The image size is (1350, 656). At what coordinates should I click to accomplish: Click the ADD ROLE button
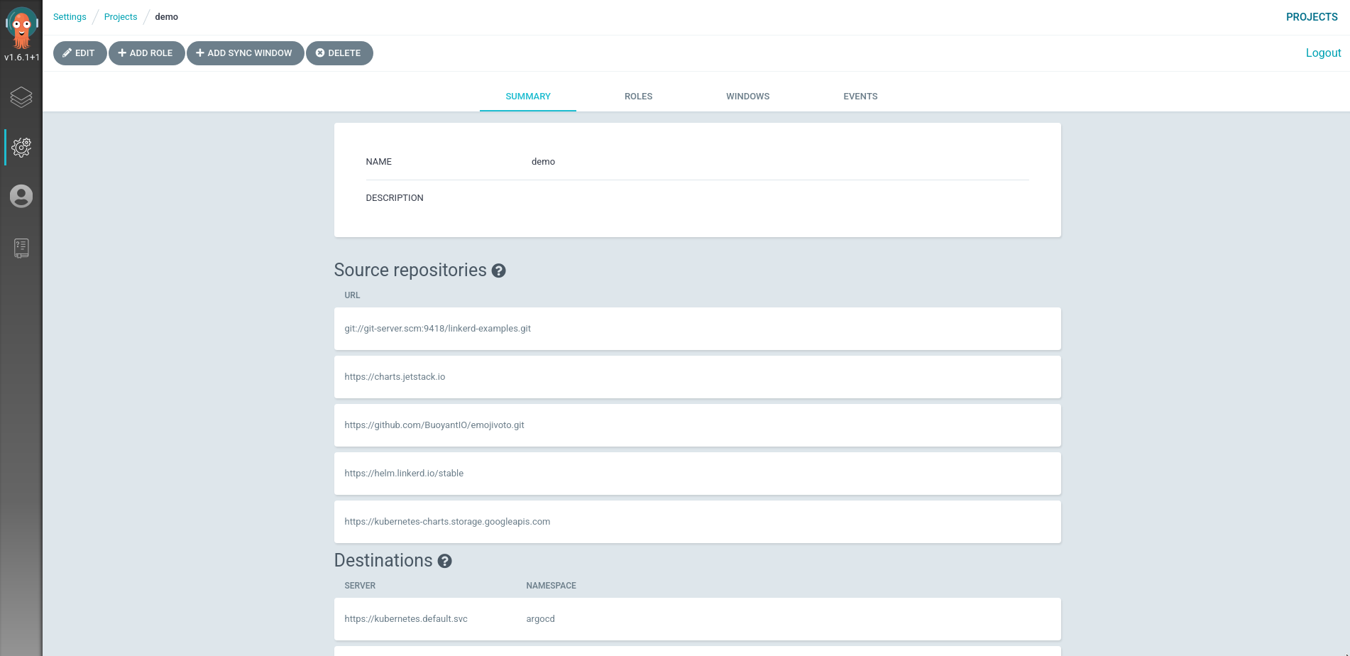(x=146, y=53)
